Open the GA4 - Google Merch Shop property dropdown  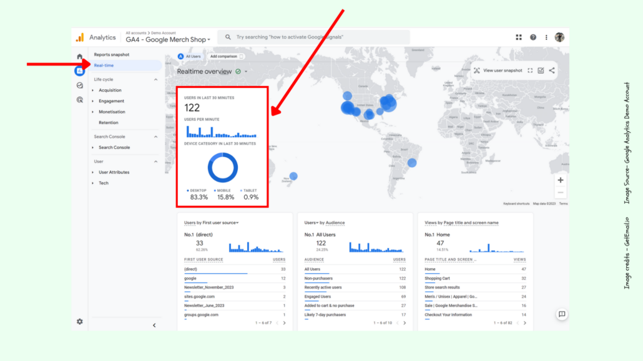[x=169, y=40]
